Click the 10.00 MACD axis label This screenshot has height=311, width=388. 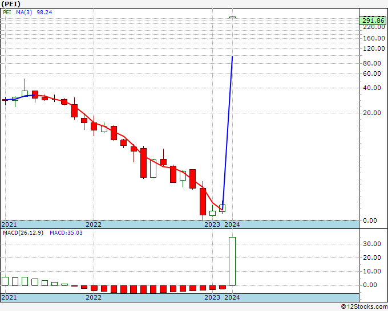click(x=371, y=271)
